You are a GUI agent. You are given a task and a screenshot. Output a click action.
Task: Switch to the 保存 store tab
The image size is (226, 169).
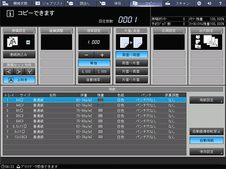click(113, 3)
